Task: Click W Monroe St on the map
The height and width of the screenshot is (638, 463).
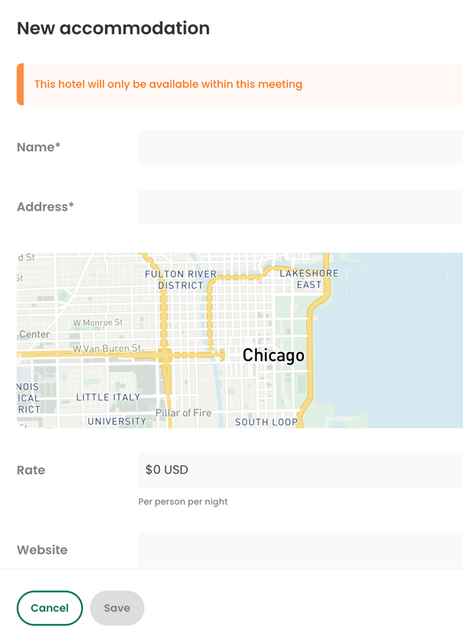Action: [97, 322]
